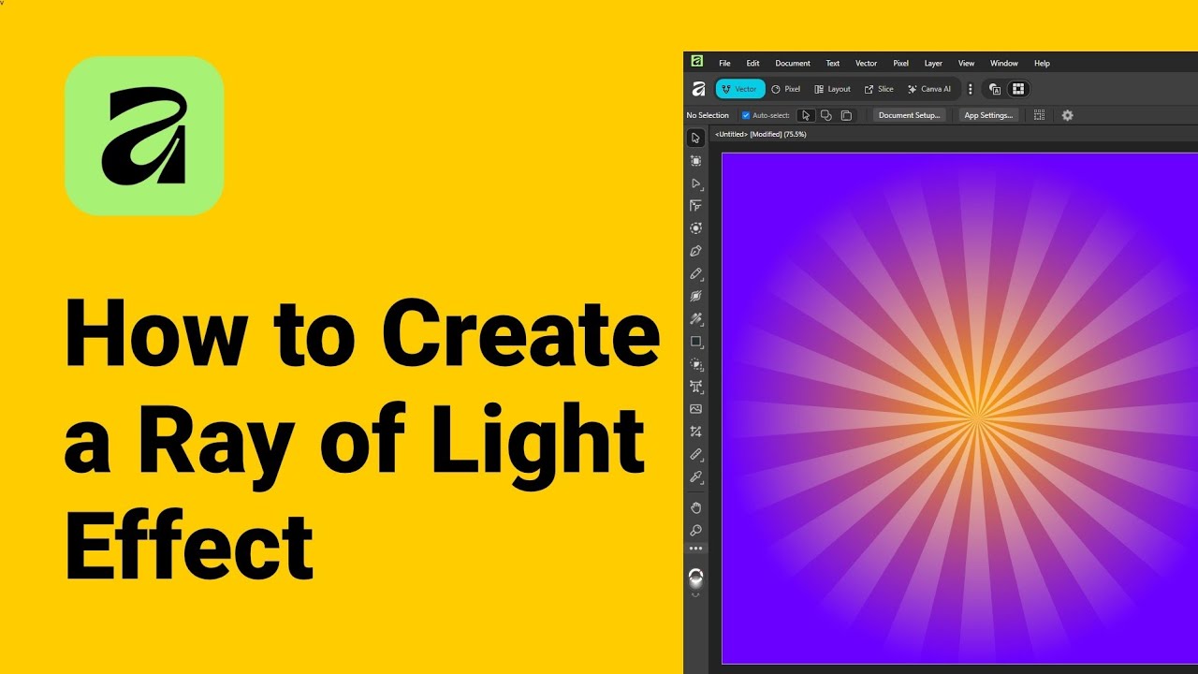
Task: Click the stroke and fill color circles
Action: tap(695, 579)
